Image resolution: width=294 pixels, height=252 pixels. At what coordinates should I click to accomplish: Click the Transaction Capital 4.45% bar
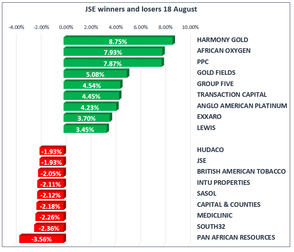[92, 96]
